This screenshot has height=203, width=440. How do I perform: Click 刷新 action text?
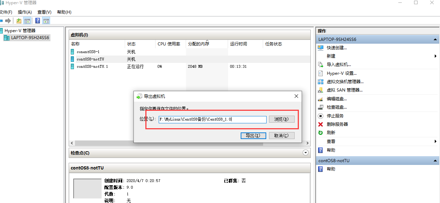coord(331,133)
